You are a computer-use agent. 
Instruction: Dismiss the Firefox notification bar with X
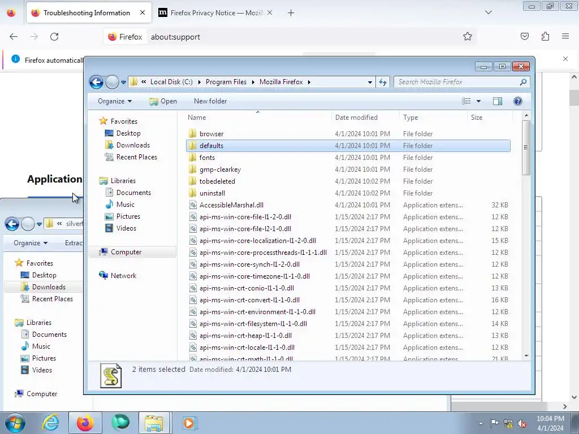click(x=565, y=59)
